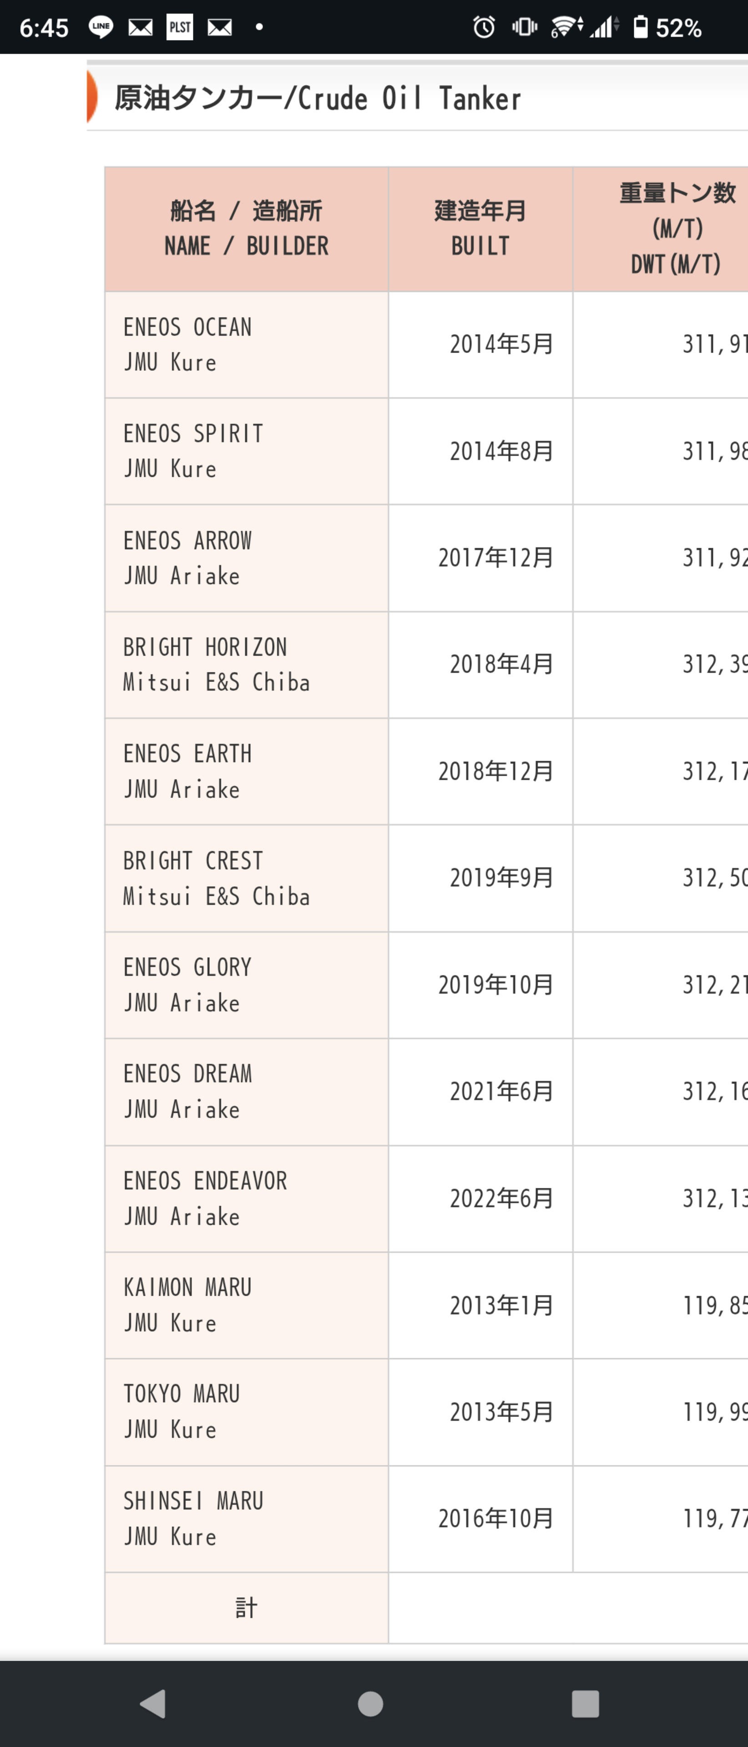This screenshot has height=1747, width=748.
Task: Tap the ENEOS ENDEAVOR name cell
Action: click(x=246, y=1198)
